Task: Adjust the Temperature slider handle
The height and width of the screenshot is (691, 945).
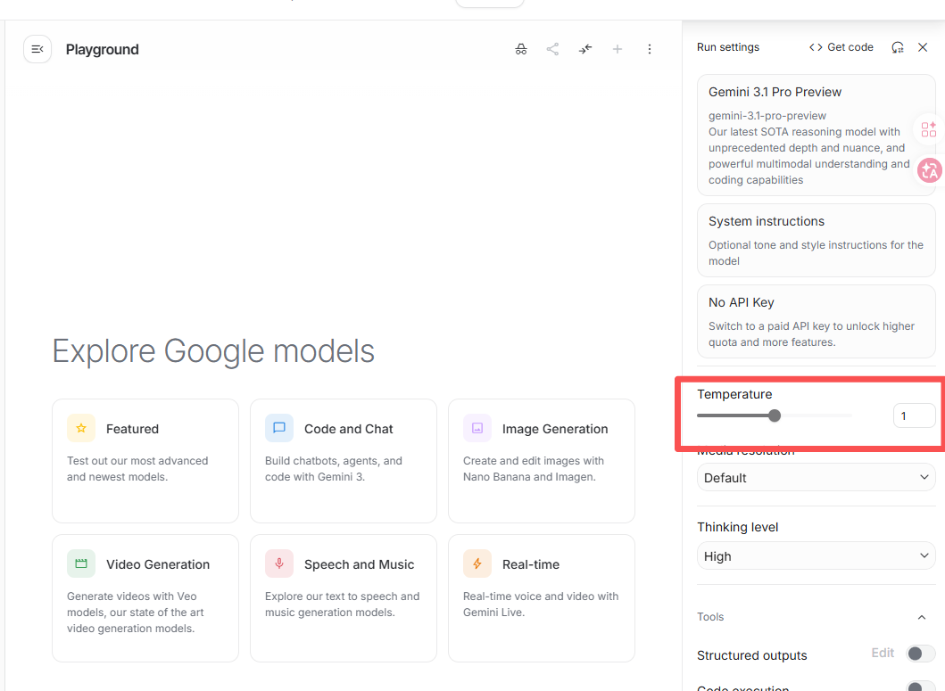Action: point(775,415)
